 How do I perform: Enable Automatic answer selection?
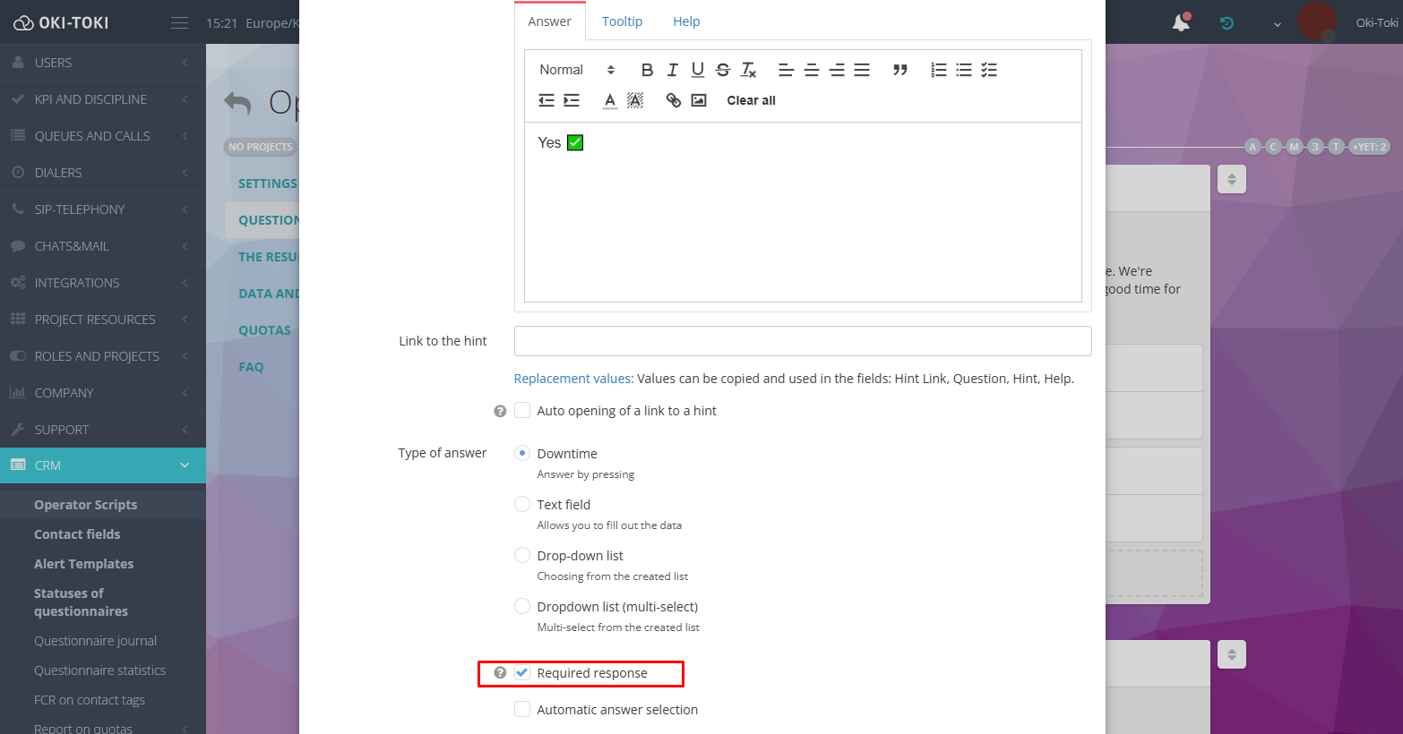coord(522,710)
